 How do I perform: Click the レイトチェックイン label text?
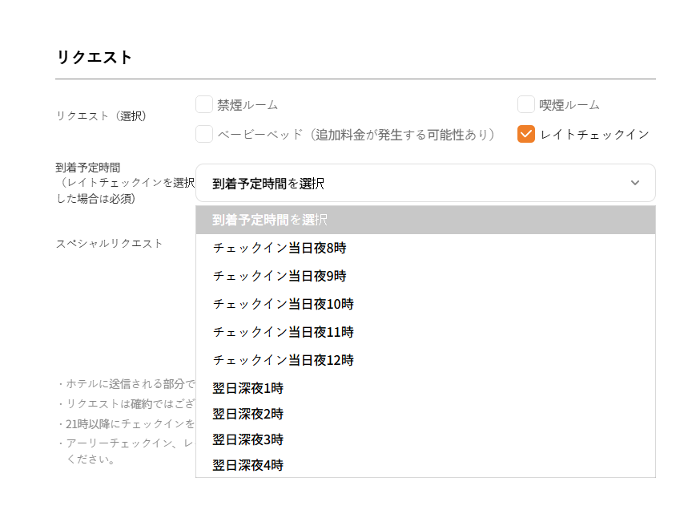coord(594,135)
